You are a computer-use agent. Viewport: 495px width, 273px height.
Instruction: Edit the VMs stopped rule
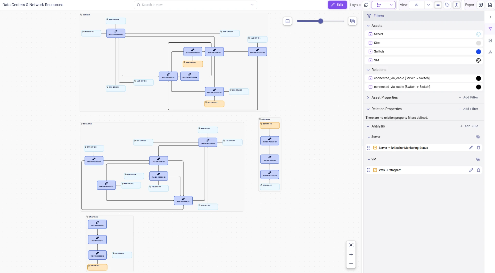tap(471, 170)
